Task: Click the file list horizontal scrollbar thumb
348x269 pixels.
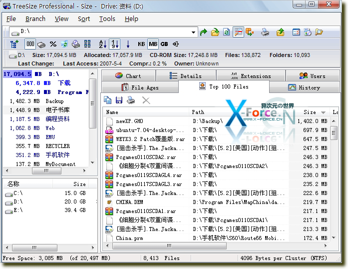Action: 169,245
